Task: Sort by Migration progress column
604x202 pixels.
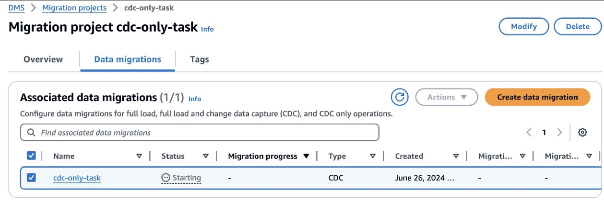Action: pyautogui.click(x=306, y=156)
